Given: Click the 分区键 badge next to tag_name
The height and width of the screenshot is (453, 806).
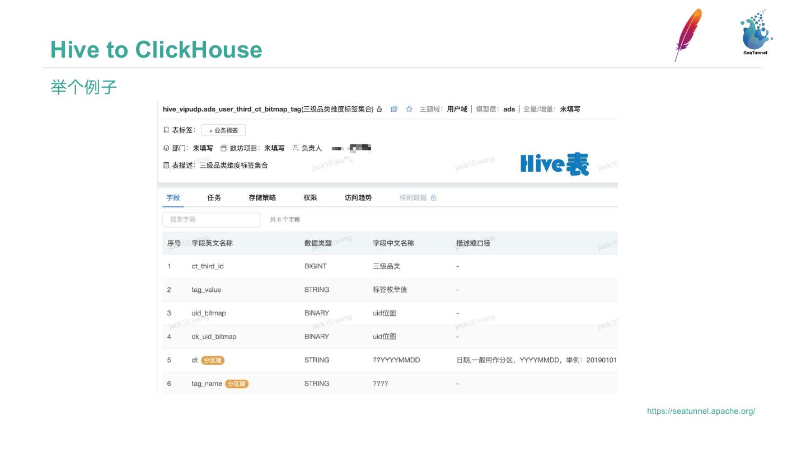Looking at the screenshot, I should [x=237, y=384].
